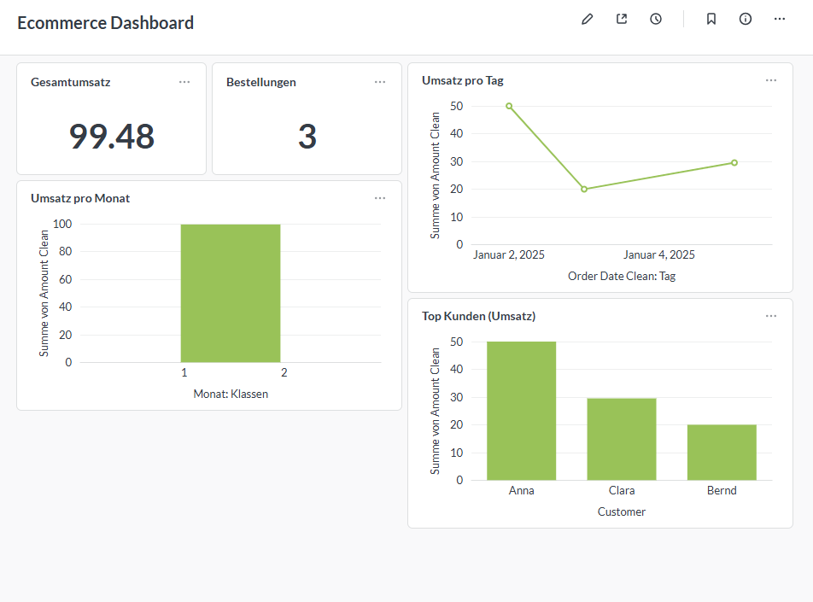
Task: Open the dashboard info icon
Action: 745,19
